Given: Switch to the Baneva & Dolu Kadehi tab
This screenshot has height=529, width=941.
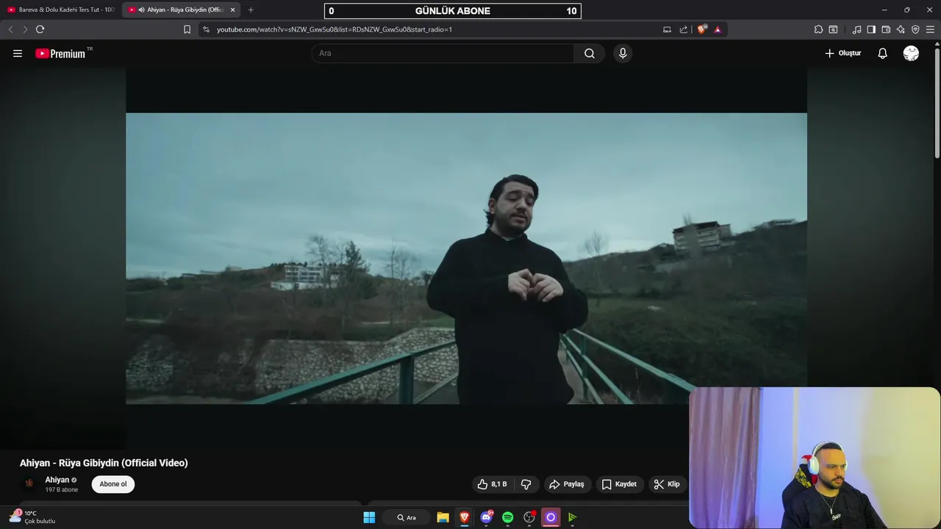Looking at the screenshot, I should tap(61, 10).
